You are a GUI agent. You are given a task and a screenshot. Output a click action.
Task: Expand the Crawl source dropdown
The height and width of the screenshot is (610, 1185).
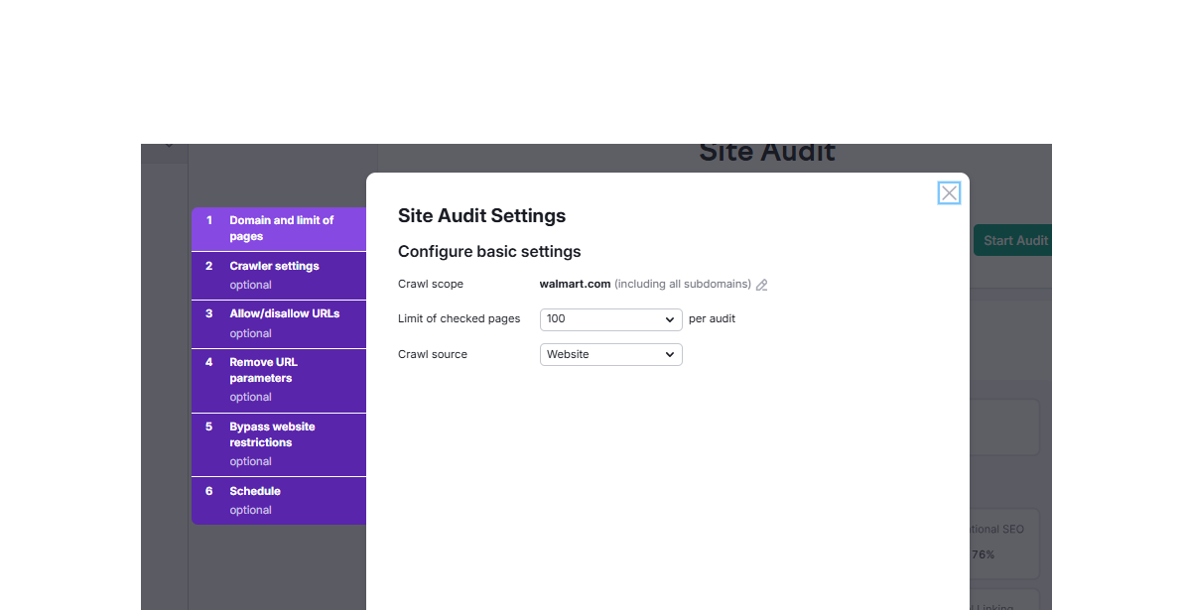pos(610,354)
